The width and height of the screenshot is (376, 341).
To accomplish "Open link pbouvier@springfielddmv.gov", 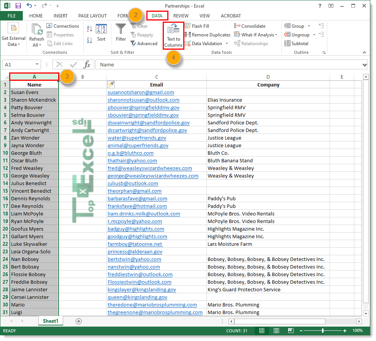I will point(143,107).
